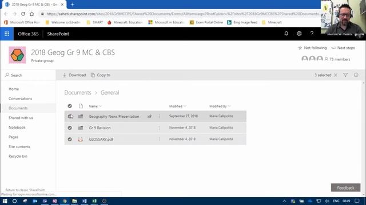Click the browser address bar URL
This screenshot has height=205, width=366.
pos(183,14)
